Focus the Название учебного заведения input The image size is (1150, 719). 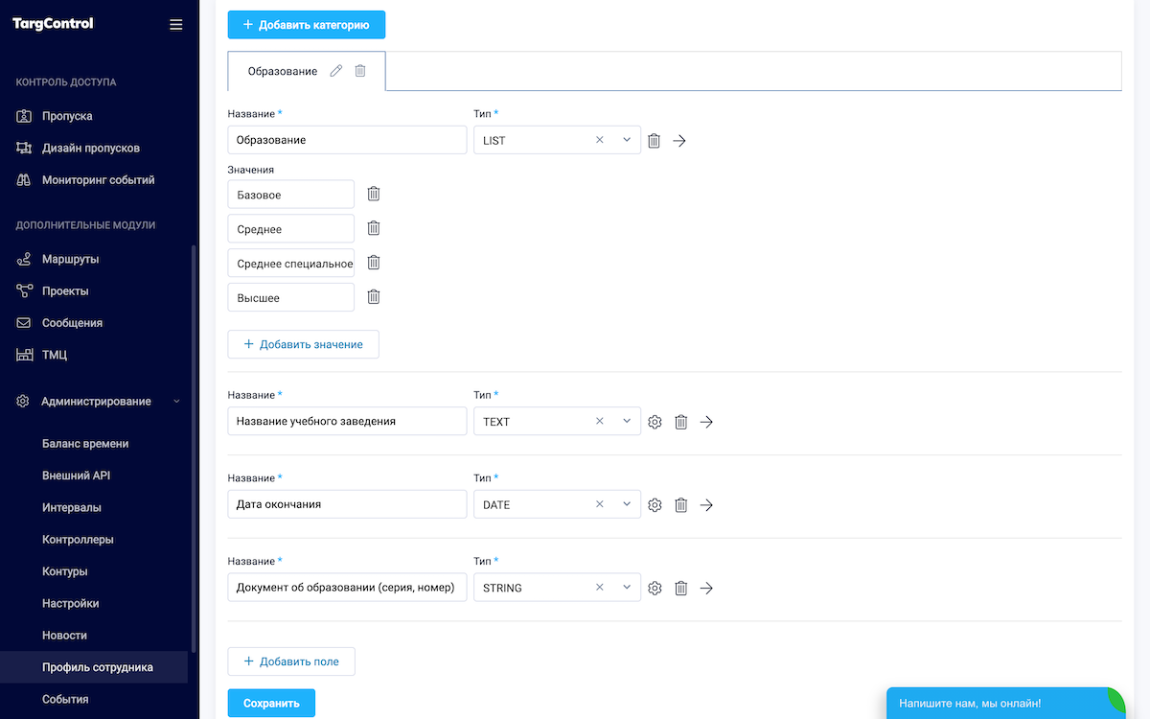(x=347, y=421)
